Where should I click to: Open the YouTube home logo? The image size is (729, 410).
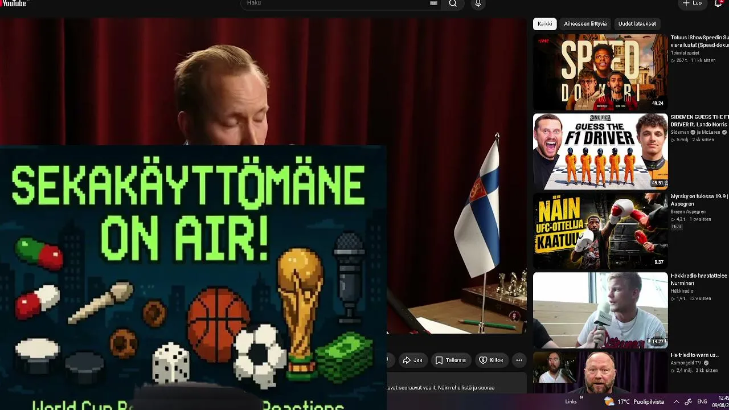tap(14, 3)
